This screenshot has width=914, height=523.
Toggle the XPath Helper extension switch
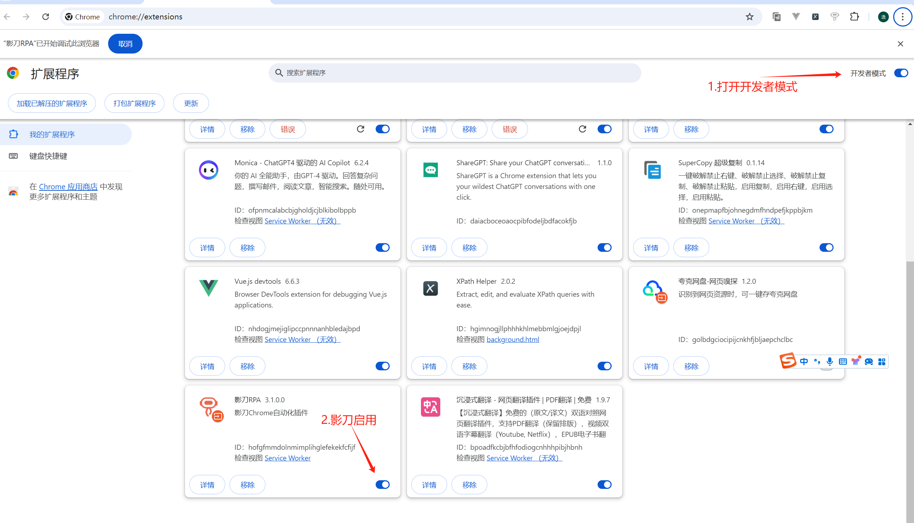tap(604, 366)
